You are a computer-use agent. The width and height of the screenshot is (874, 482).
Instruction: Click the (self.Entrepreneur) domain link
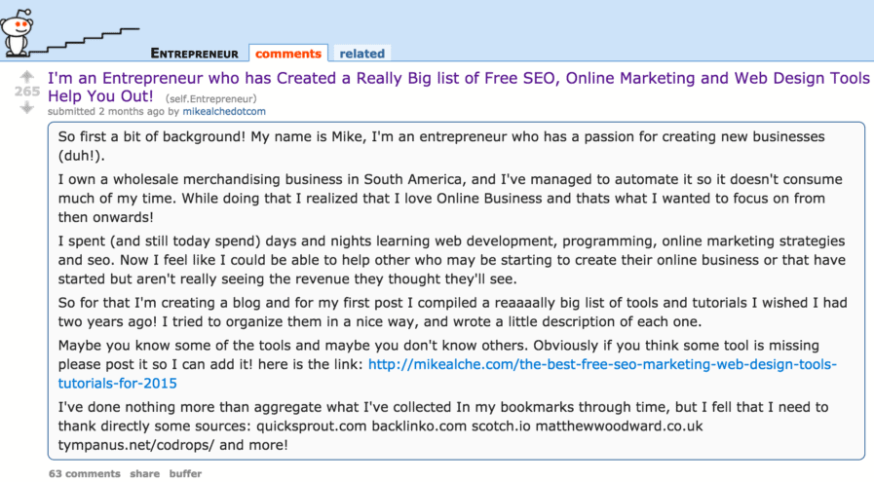tap(210, 98)
